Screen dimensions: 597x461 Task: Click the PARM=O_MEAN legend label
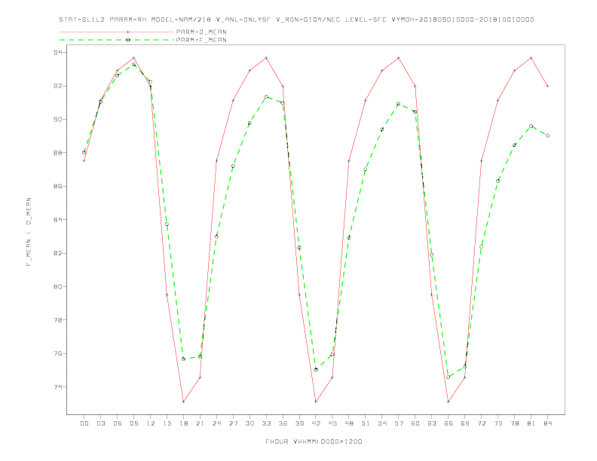[201, 32]
